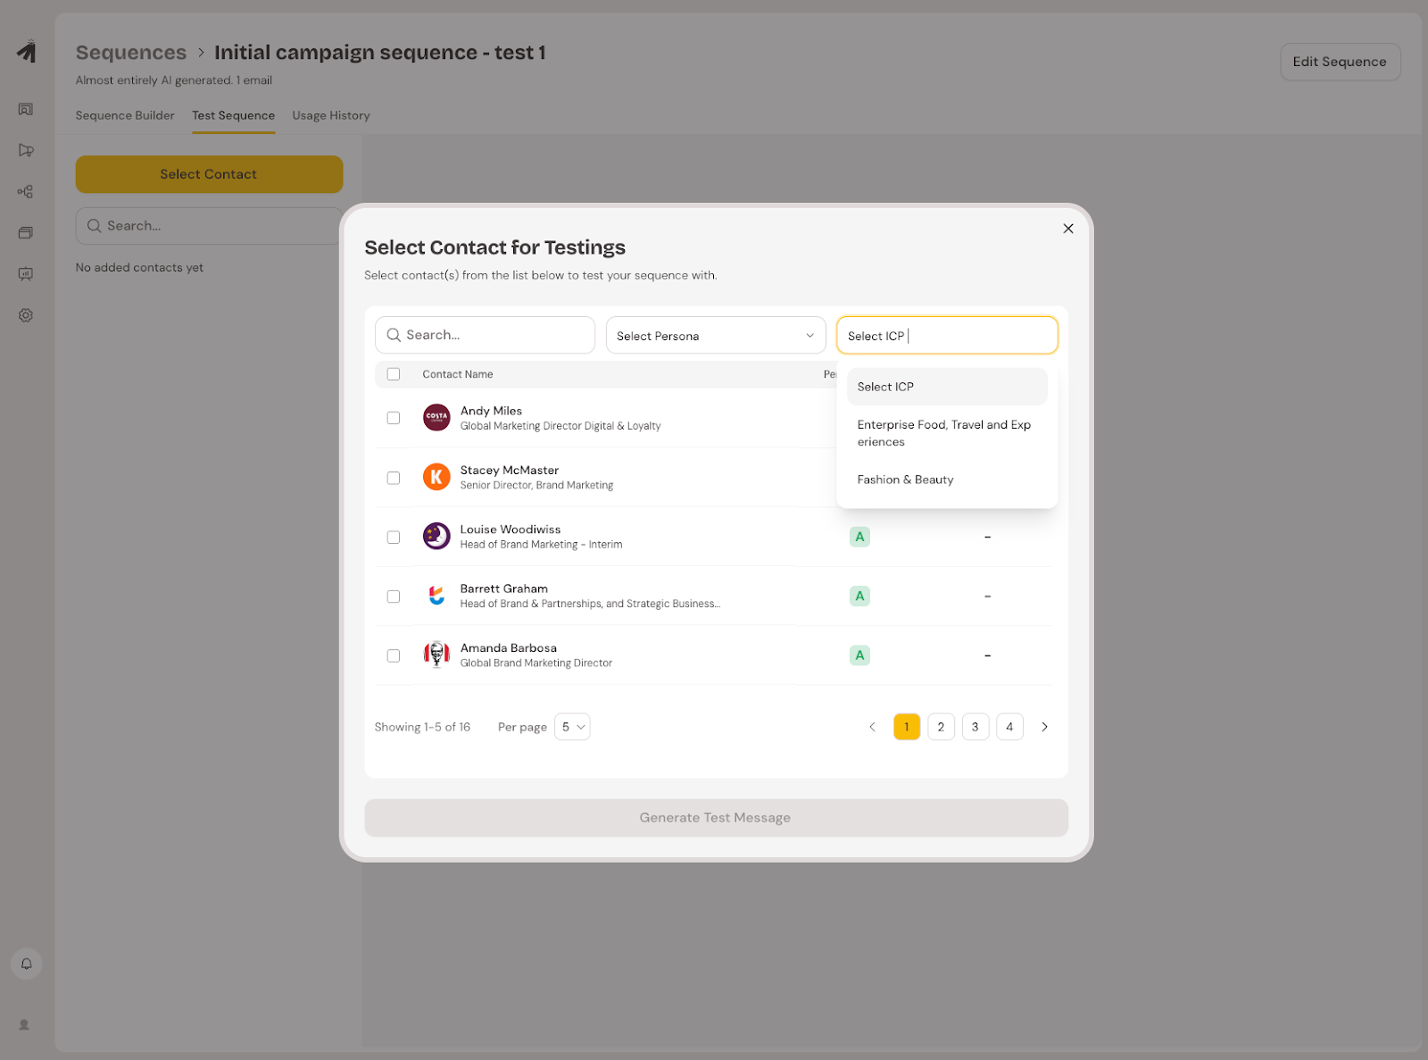This screenshot has width=1428, height=1060.
Task: Click the user profile icon in sidebar
Action: pos(25,1024)
